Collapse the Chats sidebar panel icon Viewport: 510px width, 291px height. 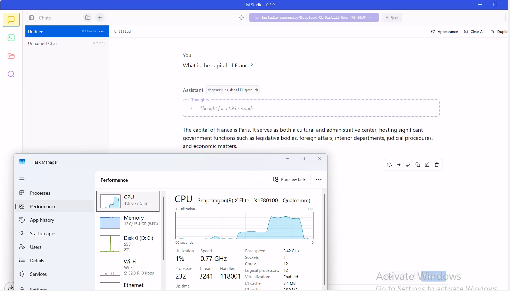pos(31,18)
